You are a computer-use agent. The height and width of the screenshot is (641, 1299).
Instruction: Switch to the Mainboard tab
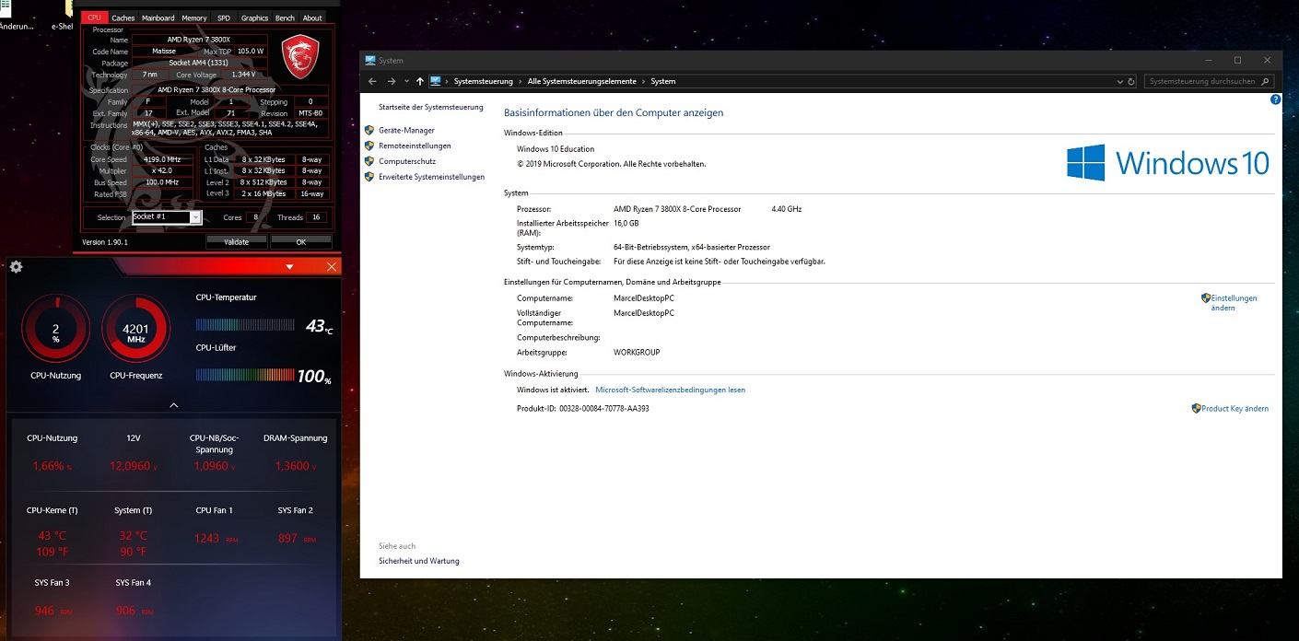[158, 17]
